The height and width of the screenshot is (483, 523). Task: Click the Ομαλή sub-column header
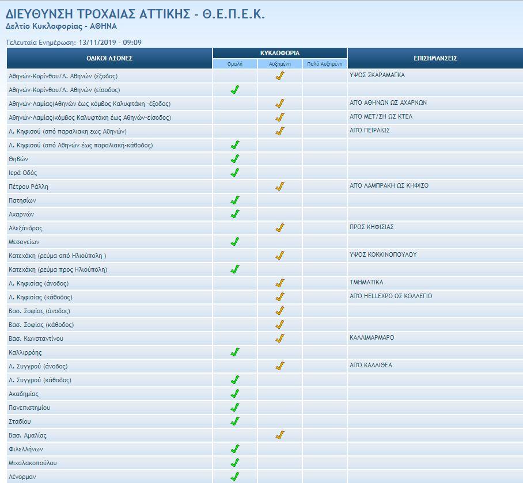tap(235, 64)
